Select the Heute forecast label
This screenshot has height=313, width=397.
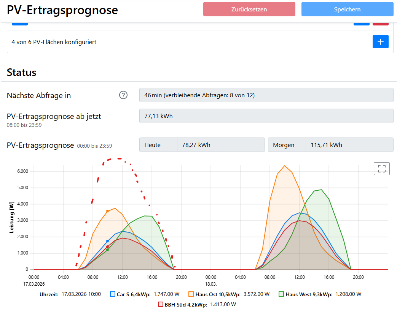(158, 145)
